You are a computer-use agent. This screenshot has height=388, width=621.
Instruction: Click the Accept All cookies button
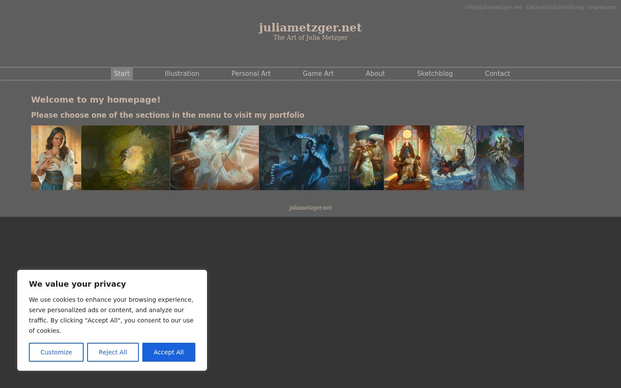[169, 352]
